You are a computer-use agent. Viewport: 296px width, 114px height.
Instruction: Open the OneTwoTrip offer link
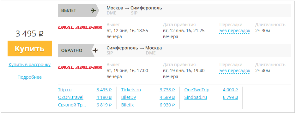[x=197, y=90]
